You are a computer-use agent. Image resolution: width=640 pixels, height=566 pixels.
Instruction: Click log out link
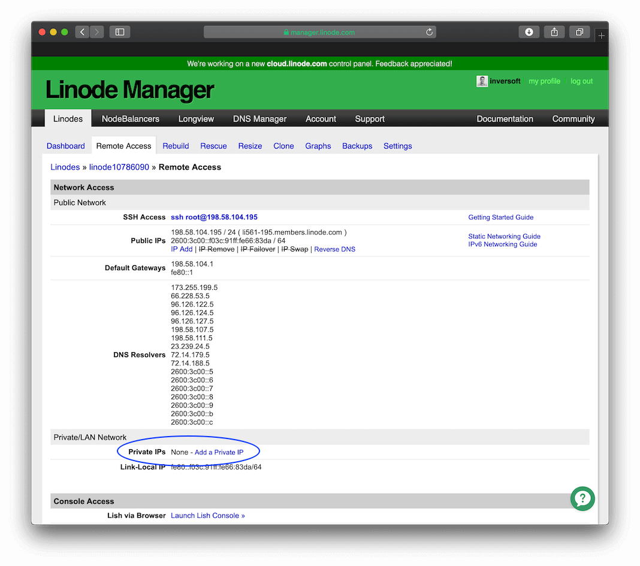tap(582, 81)
